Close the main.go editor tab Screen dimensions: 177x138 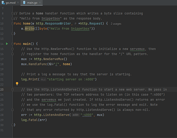pyautogui.click(x=40, y=3)
